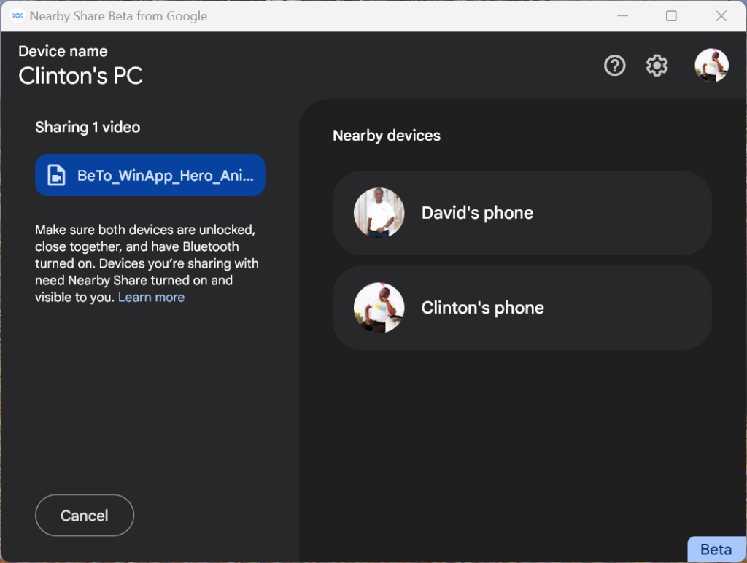Click the video file icon in shared item
The height and width of the screenshot is (563, 747).
[56, 175]
